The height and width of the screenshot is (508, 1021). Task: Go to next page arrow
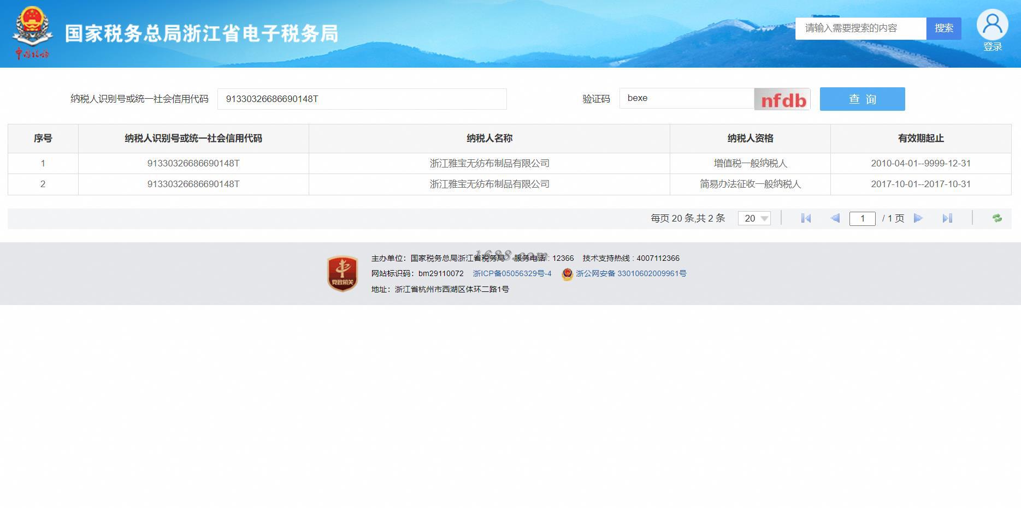(x=918, y=218)
